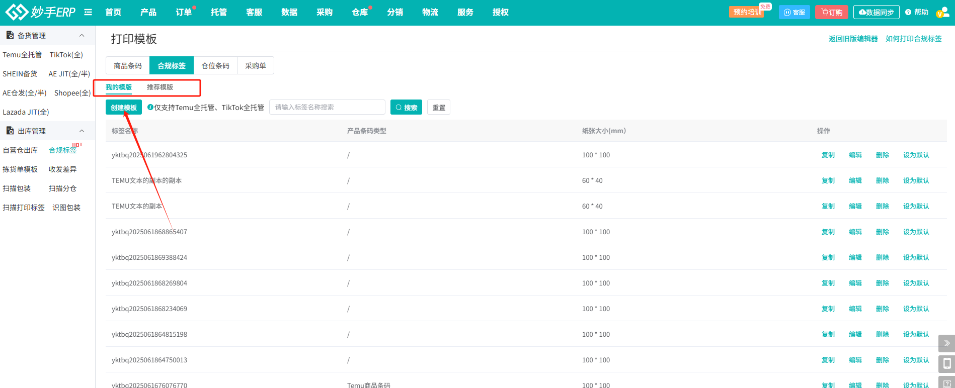This screenshot has width=955, height=388.
Task: Click 删除 for TEMU文本的副本的副本 row
Action: click(x=882, y=180)
